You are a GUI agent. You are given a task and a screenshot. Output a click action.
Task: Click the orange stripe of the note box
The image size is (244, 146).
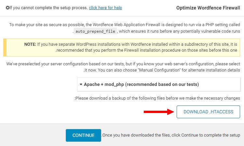(5, 47)
